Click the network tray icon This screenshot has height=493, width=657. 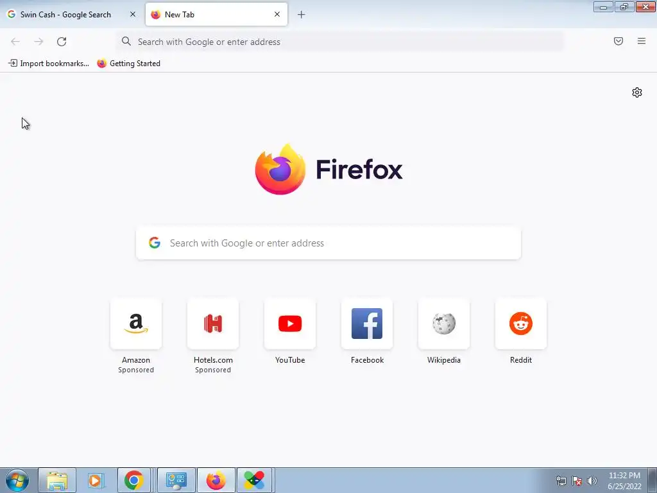point(561,481)
